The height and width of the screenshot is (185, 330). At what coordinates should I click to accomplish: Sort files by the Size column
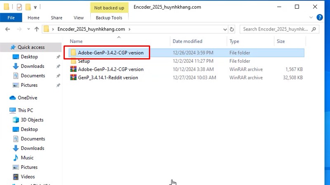[280, 41]
